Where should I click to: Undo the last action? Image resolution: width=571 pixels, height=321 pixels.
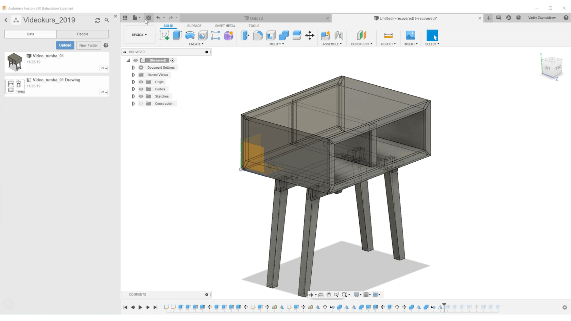point(158,18)
